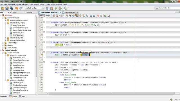This screenshot has height=101, width=180.
Task: Open the Team menu
Action: pos(48,4)
